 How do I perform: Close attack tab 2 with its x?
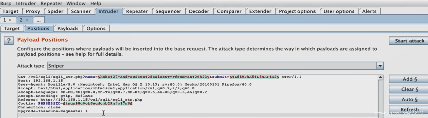[27, 20]
